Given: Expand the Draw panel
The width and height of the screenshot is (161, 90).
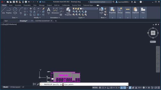Looking at the screenshot, I should coord(15,17).
